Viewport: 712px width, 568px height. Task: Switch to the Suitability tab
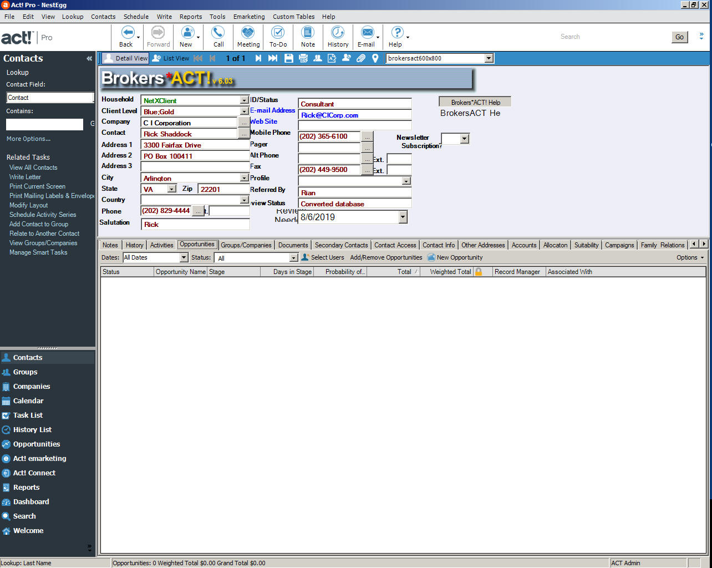tap(586, 245)
